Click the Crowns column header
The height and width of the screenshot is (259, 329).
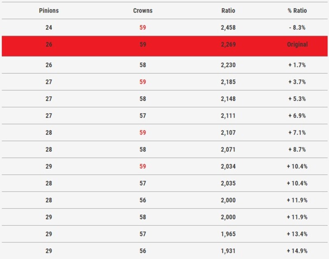pyautogui.click(x=143, y=11)
